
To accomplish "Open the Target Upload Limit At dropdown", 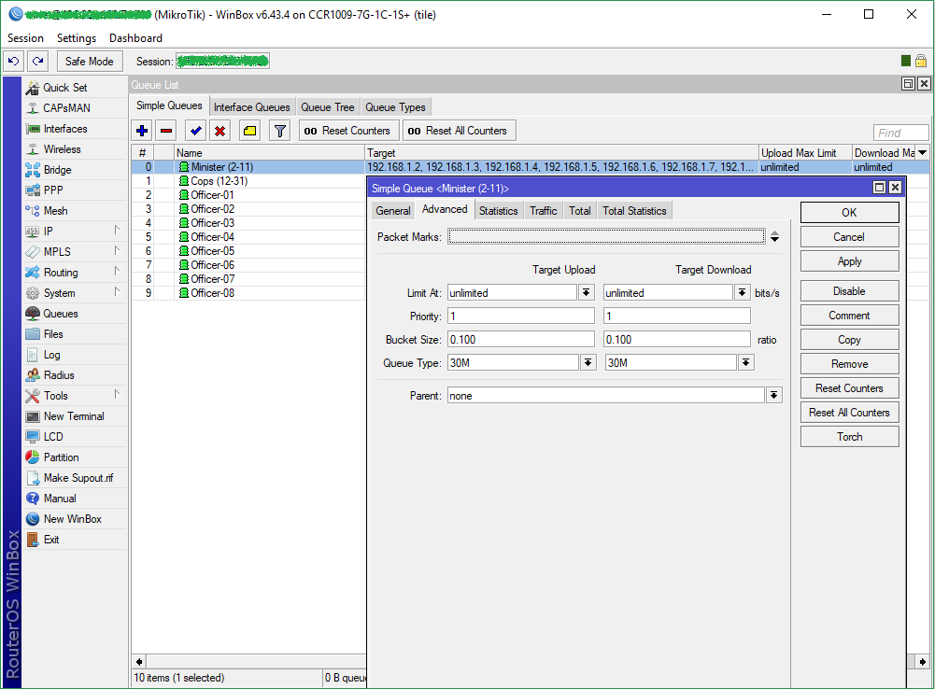I will tap(587, 292).
